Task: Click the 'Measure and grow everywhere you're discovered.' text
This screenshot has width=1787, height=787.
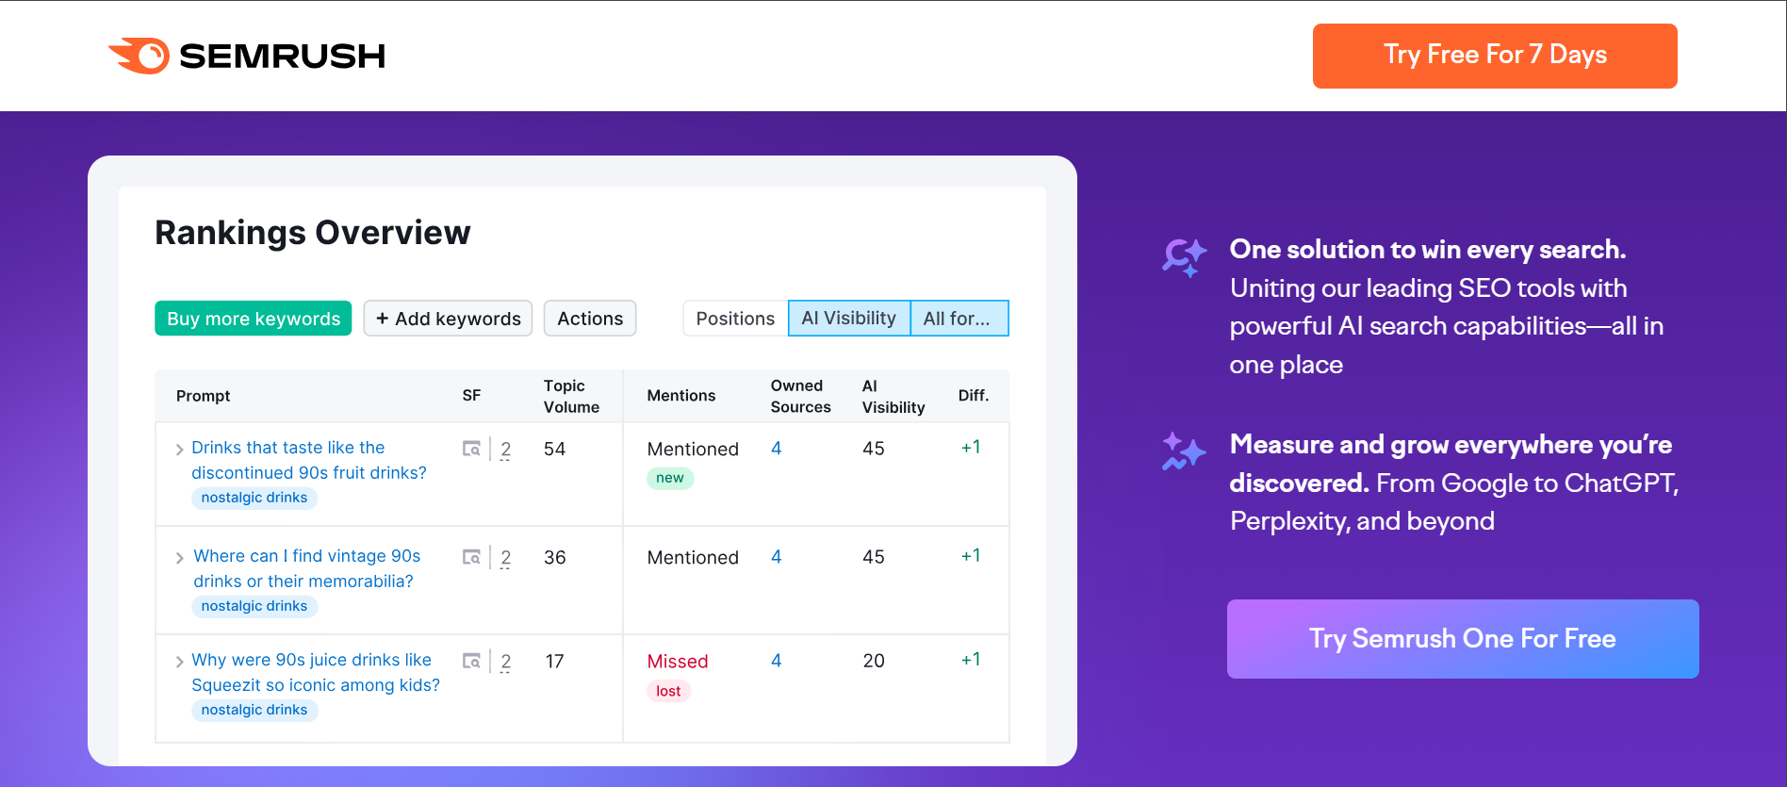Action: 1451,464
